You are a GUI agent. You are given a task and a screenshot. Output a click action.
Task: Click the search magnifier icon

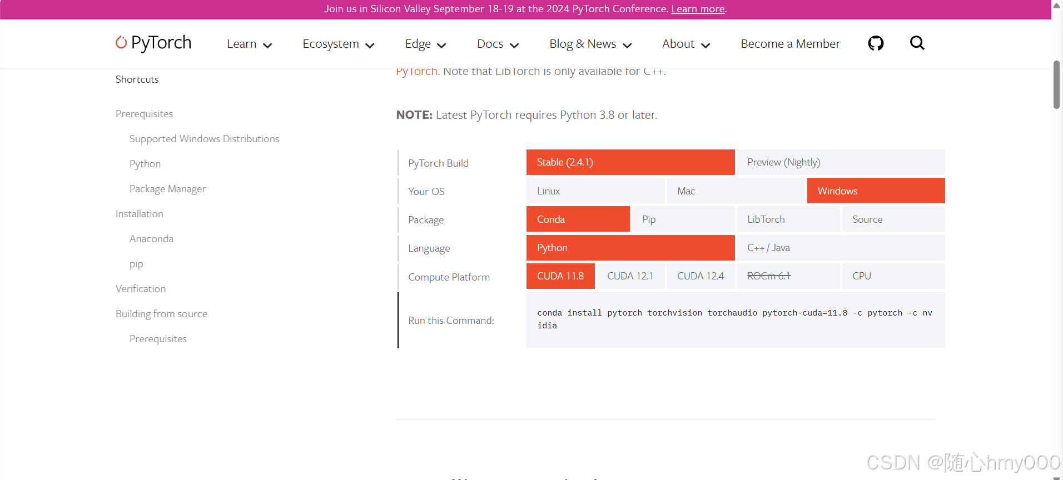[x=917, y=43]
